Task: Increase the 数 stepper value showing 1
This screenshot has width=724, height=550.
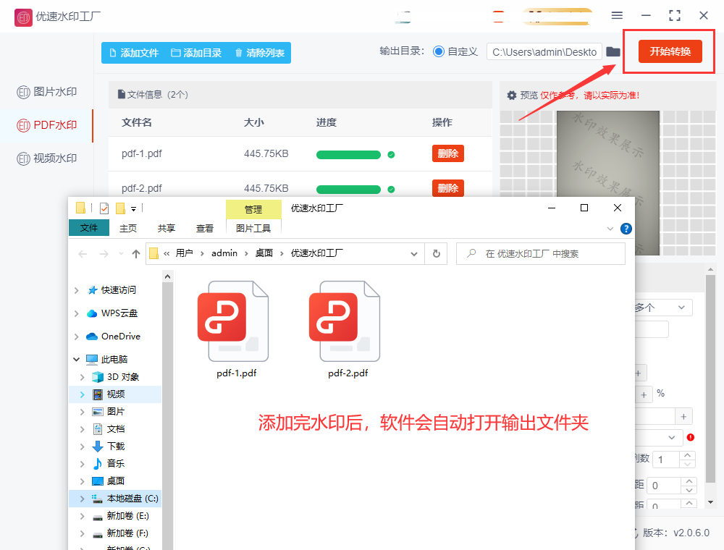Action: click(x=688, y=455)
